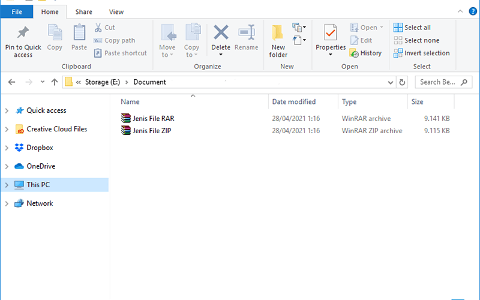Expand Creative Cloud Files node
Image resolution: width=480 pixels, height=300 pixels.
[7, 130]
